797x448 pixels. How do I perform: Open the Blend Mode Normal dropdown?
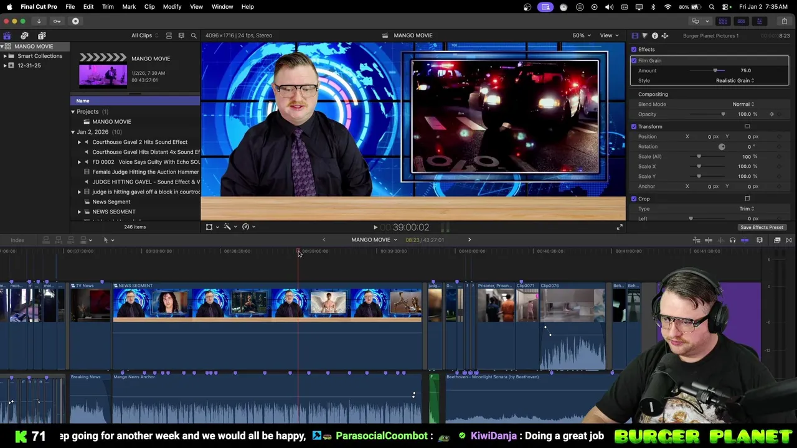point(743,105)
